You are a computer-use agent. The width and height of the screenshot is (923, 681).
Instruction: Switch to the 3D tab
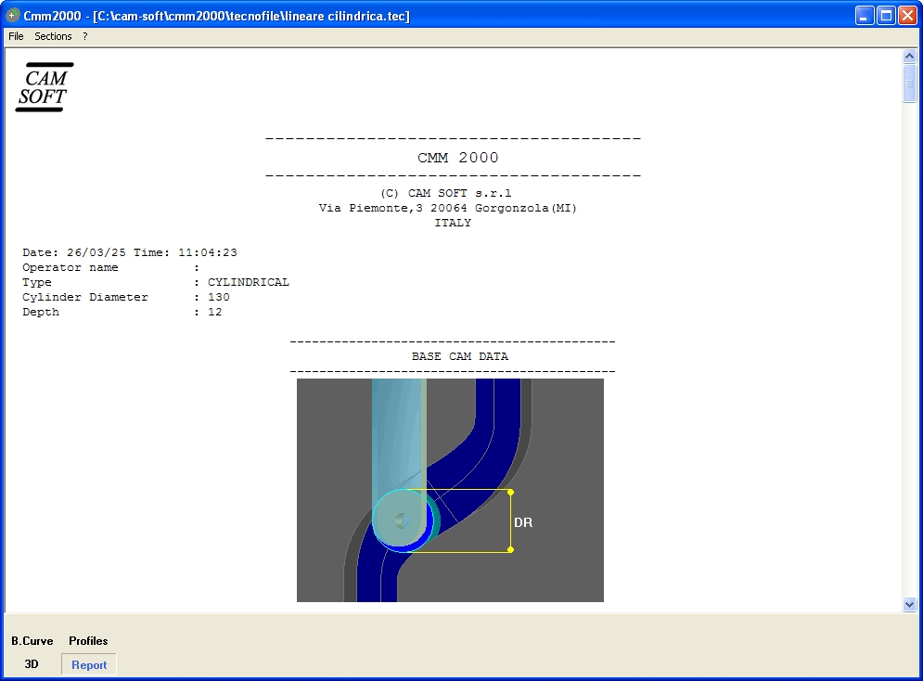[x=32, y=664]
